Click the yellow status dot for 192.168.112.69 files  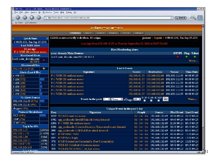pyautogui.click(x=44, y=68)
